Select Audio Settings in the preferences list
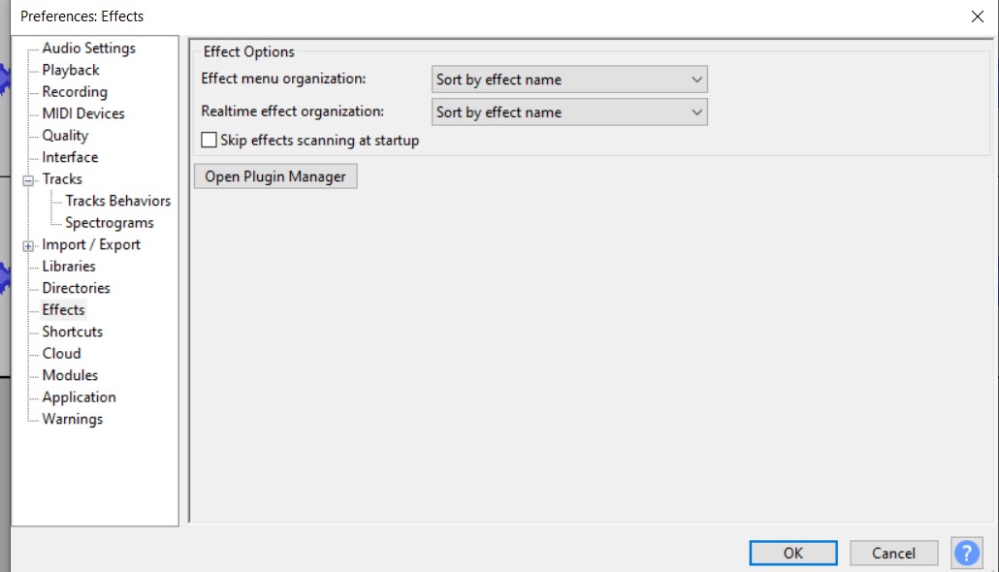This screenshot has width=999, height=572. pyautogui.click(x=88, y=48)
